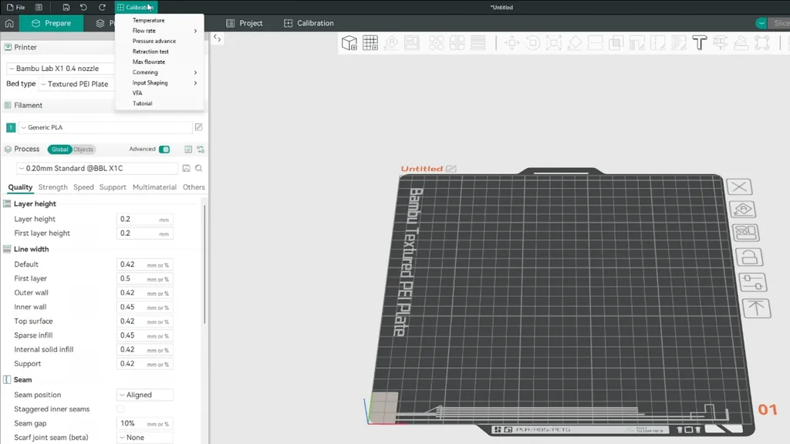The width and height of the screenshot is (790, 444).
Task: Click the edit icon beside Untitled plate name
Action: pos(451,169)
